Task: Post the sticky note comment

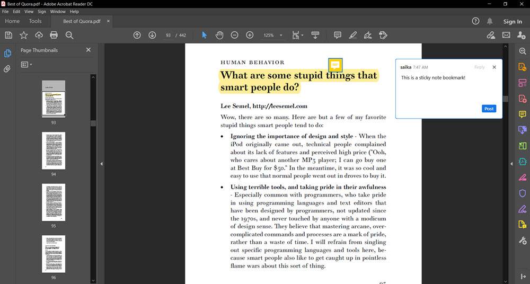Action: [489, 109]
